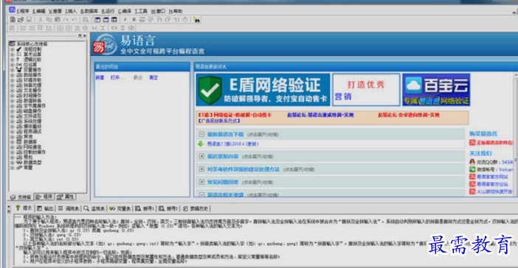Switch to the 剪辑历史 bottom tab
The width and height of the screenshot is (518, 268).
point(196,208)
